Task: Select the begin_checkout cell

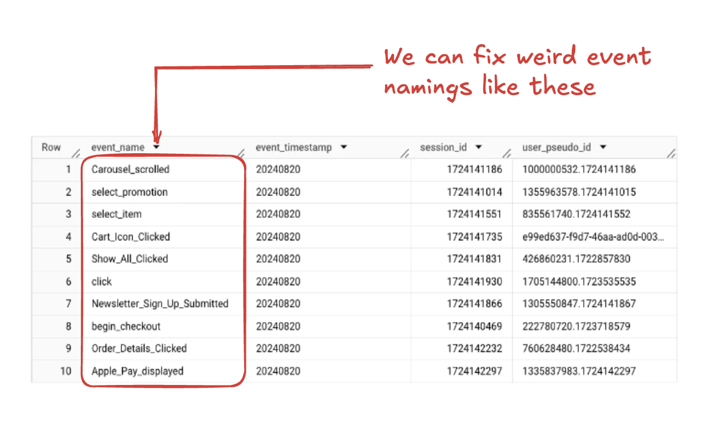Action: (x=126, y=326)
